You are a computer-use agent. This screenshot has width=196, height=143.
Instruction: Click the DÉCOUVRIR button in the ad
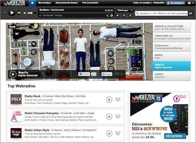[175, 136]
